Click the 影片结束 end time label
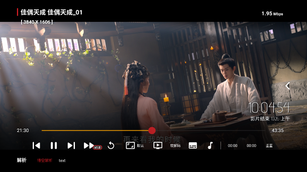The height and width of the screenshot is (172, 307). point(270,118)
